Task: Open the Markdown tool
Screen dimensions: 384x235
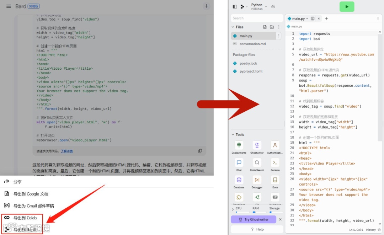Action: click(x=275, y=198)
